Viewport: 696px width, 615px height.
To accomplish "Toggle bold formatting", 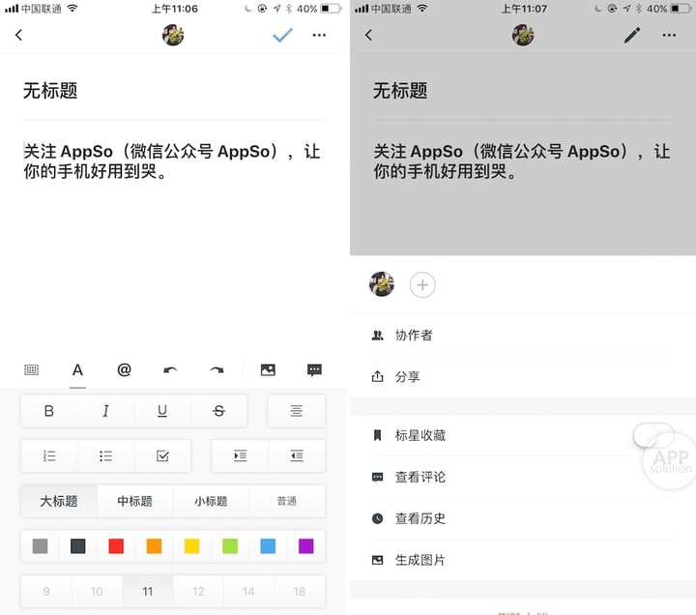I will tap(49, 411).
